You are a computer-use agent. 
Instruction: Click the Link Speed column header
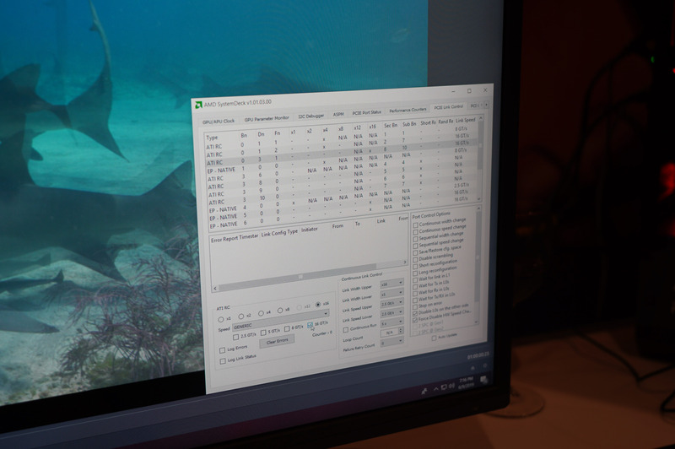tap(466, 121)
